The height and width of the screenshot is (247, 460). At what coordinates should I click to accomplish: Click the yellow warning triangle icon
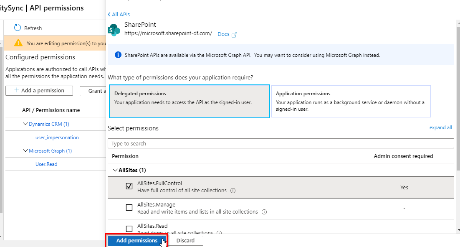coord(18,43)
